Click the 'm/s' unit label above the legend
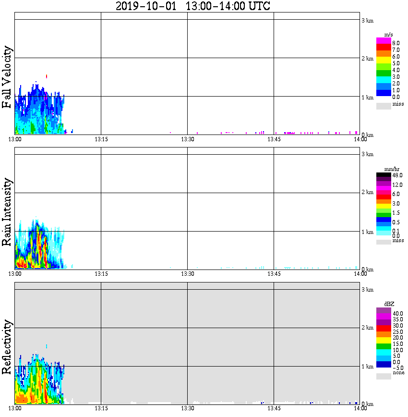Viewport: 408px width, 417px height. (388, 35)
